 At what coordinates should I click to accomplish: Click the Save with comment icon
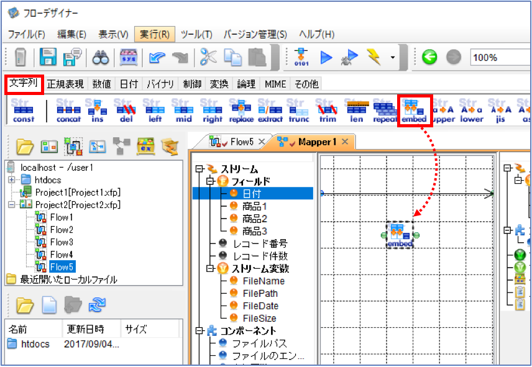72,57
